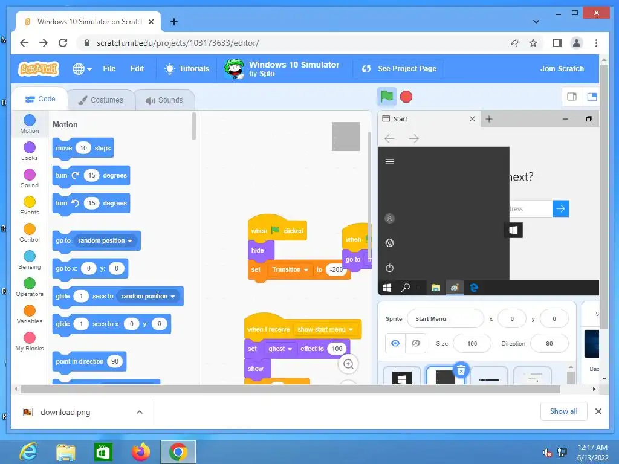This screenshot has width=619, height=464.
Task: Hide the sprite with crossed-eye button
Action: (416, 343)
